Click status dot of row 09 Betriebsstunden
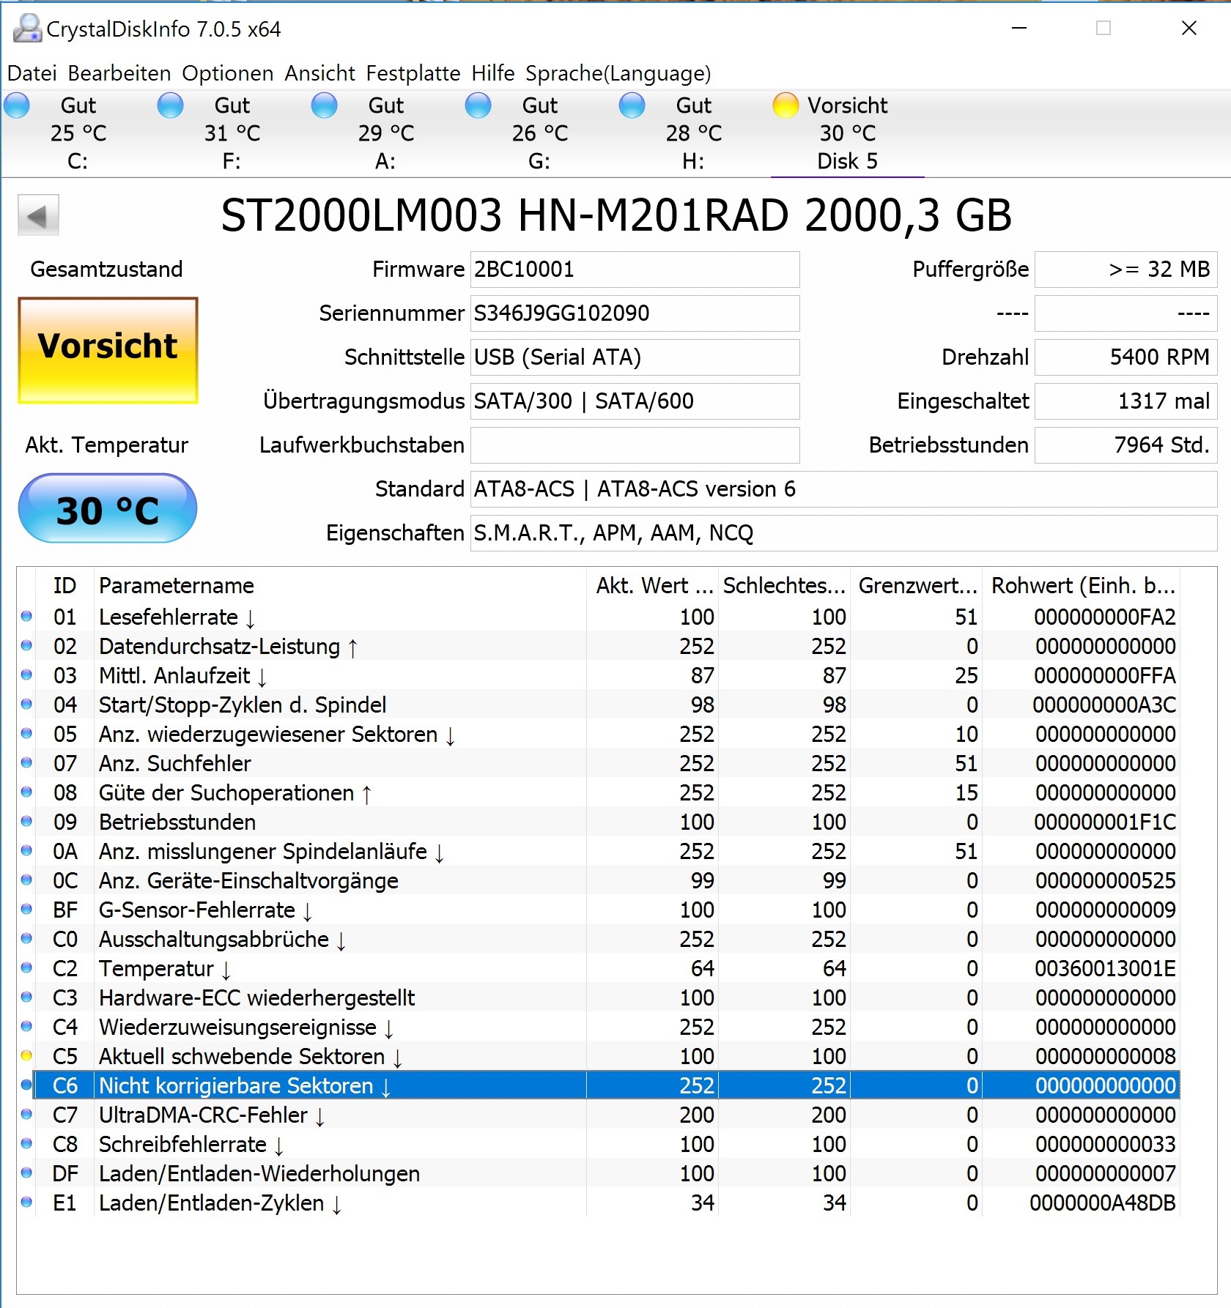1231x1308 pixels. (x=27, y=822)
